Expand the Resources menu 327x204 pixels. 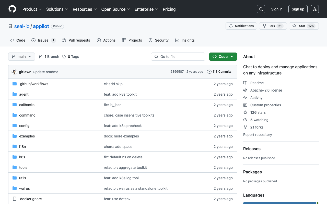coord(85,9)
